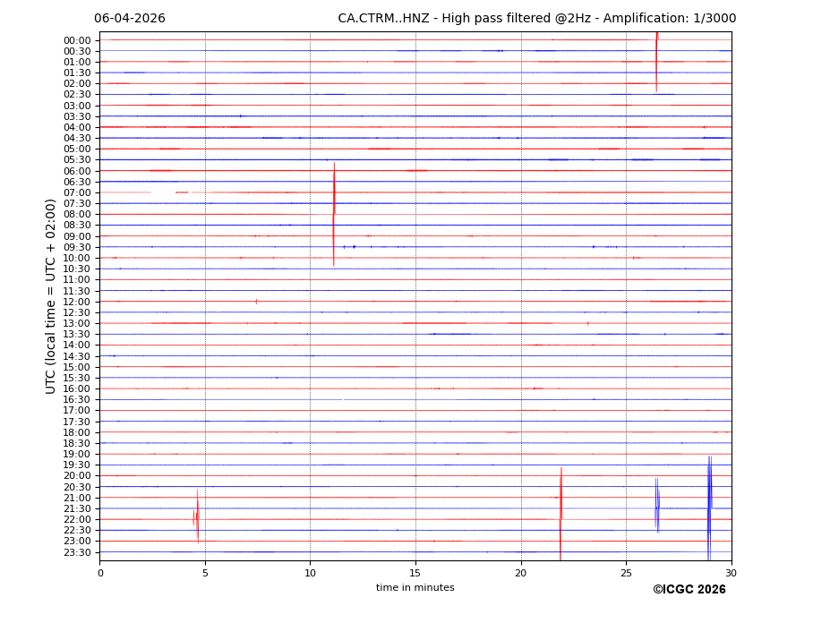Select the 12:00 row label
The width and height of the screenshot is (830, 623).
tap(76, 302)
